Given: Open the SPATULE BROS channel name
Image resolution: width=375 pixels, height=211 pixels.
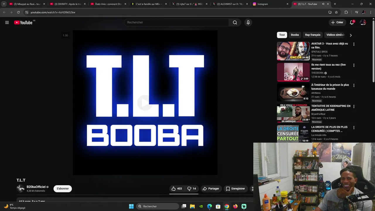Looking at the screenshot, I should point(319,52).
